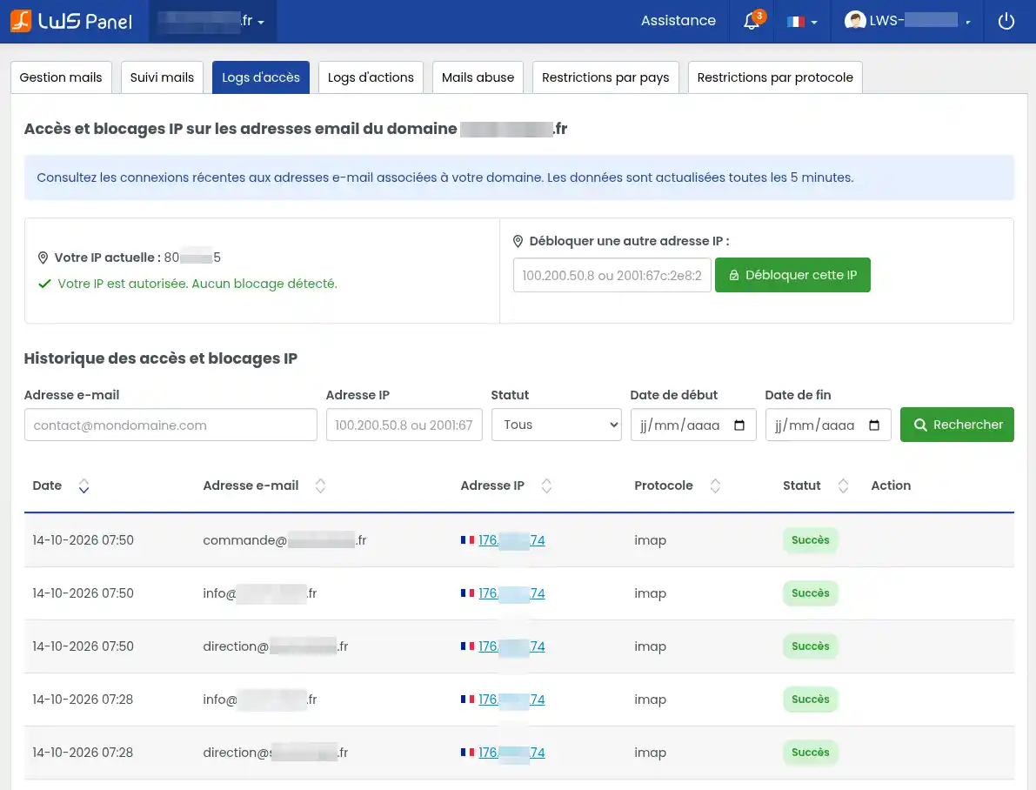Viewport: 1036px width, 790px height.
Task: Select the Logs d'accès tab
Action: click(x=260, y=77)
